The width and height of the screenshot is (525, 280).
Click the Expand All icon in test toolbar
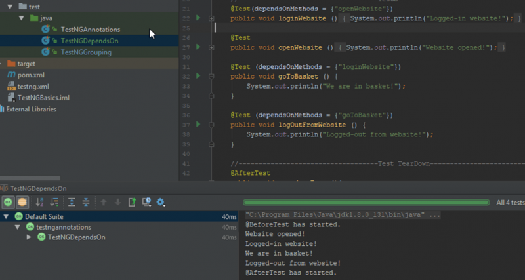[x=72, y=202]
